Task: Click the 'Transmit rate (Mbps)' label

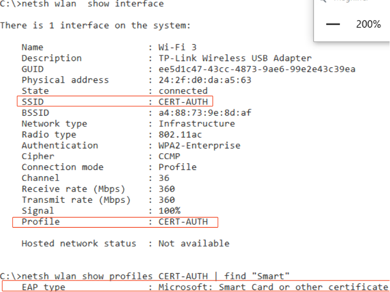Action: pos(76,200)
